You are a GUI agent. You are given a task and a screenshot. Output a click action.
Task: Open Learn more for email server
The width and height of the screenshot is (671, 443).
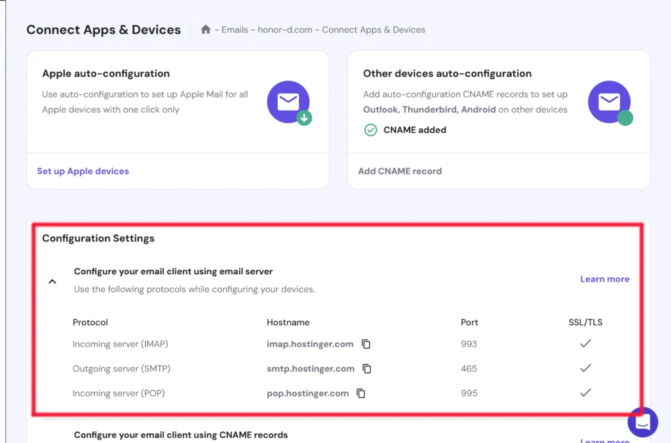pos(605,279)
